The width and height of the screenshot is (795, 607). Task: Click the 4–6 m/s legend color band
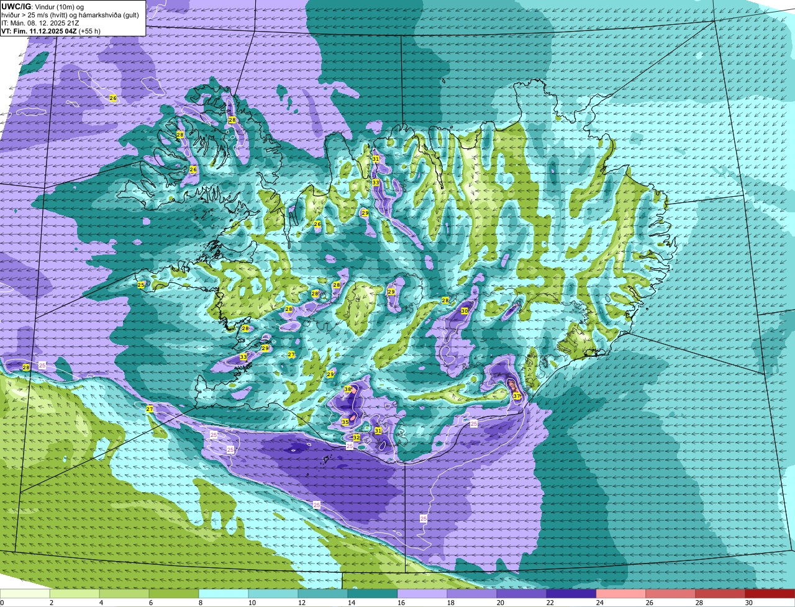pyautogui.click(x=124, y=593)
